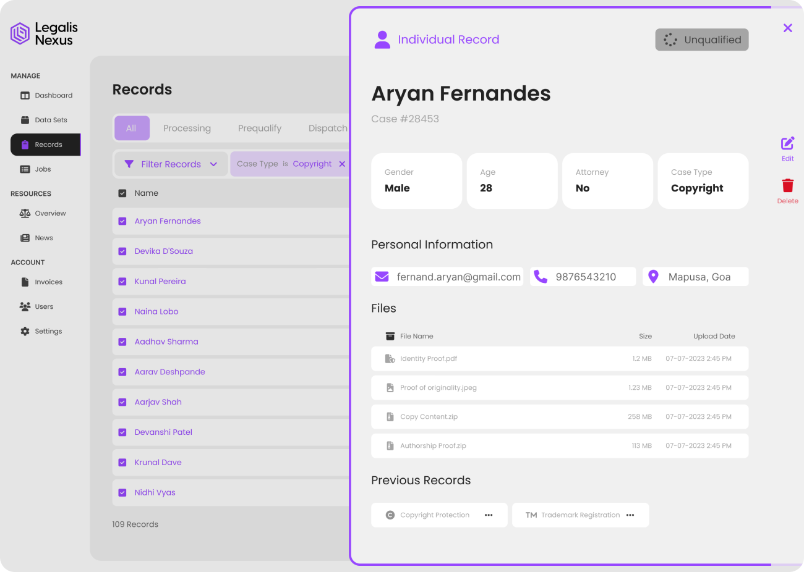This screenshot has height=572, width=804.
Task: Close the Individual Record panel
Action: 788,28
